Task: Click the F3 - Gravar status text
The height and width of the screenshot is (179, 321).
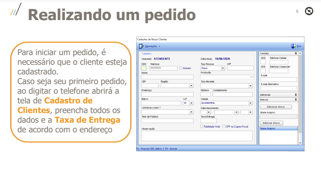Action: pos(171,149)
